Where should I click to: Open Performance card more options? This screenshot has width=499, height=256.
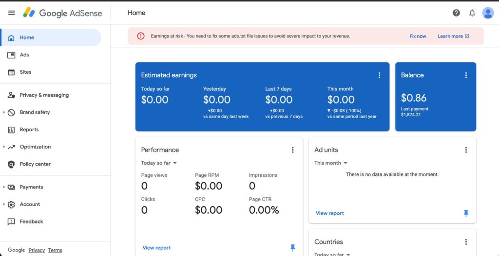click(293, 150)
